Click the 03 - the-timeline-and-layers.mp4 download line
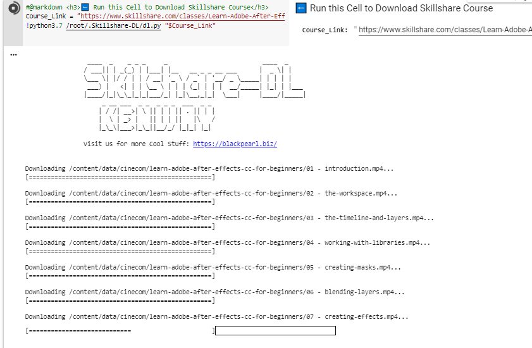532x348 pixels. (x=229, y=218)
